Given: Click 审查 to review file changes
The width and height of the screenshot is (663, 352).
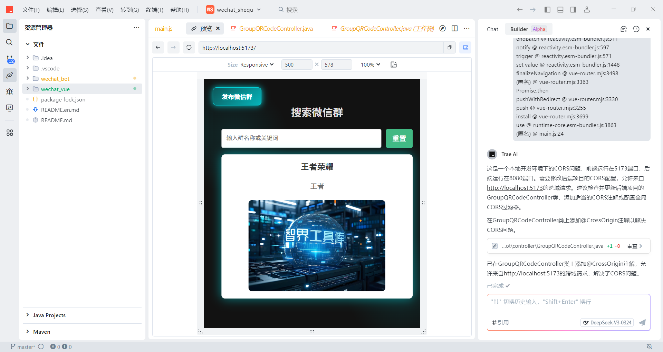Looking at the screenshot, I should point(635,246).
